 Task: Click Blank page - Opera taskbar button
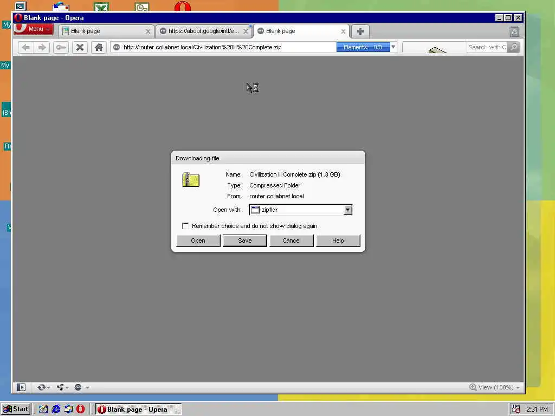click(138, 409)
